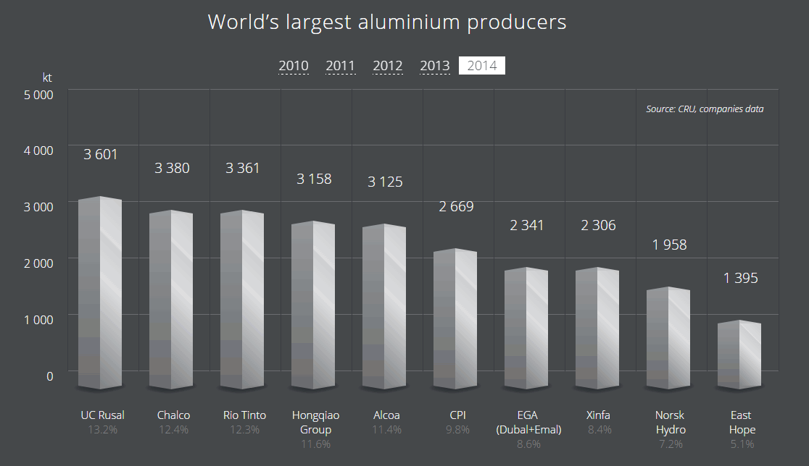Click the 2 000 axis label

pyautogui.click(x=38, y=263)
